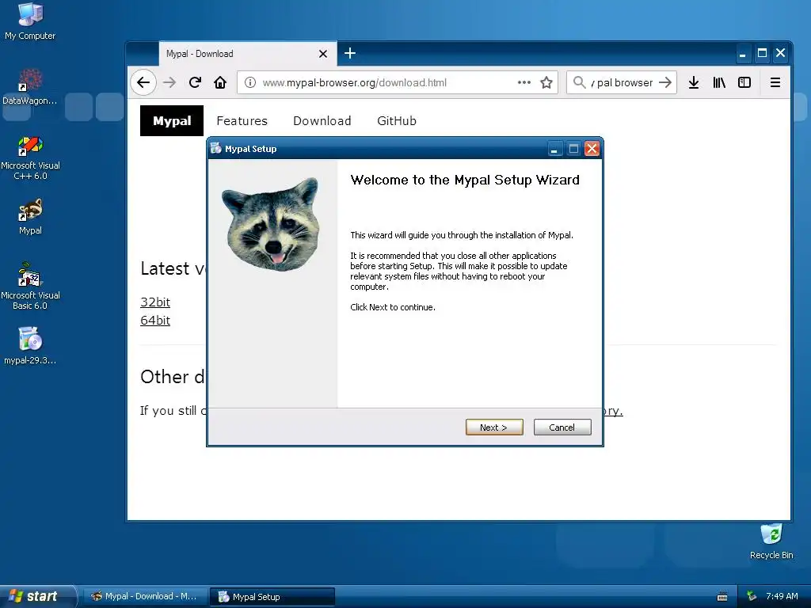This screenshot has width=811, height=608.
Task: Open the site information icon in address bar
Action: pyautogui.click(x=249, y=82)
